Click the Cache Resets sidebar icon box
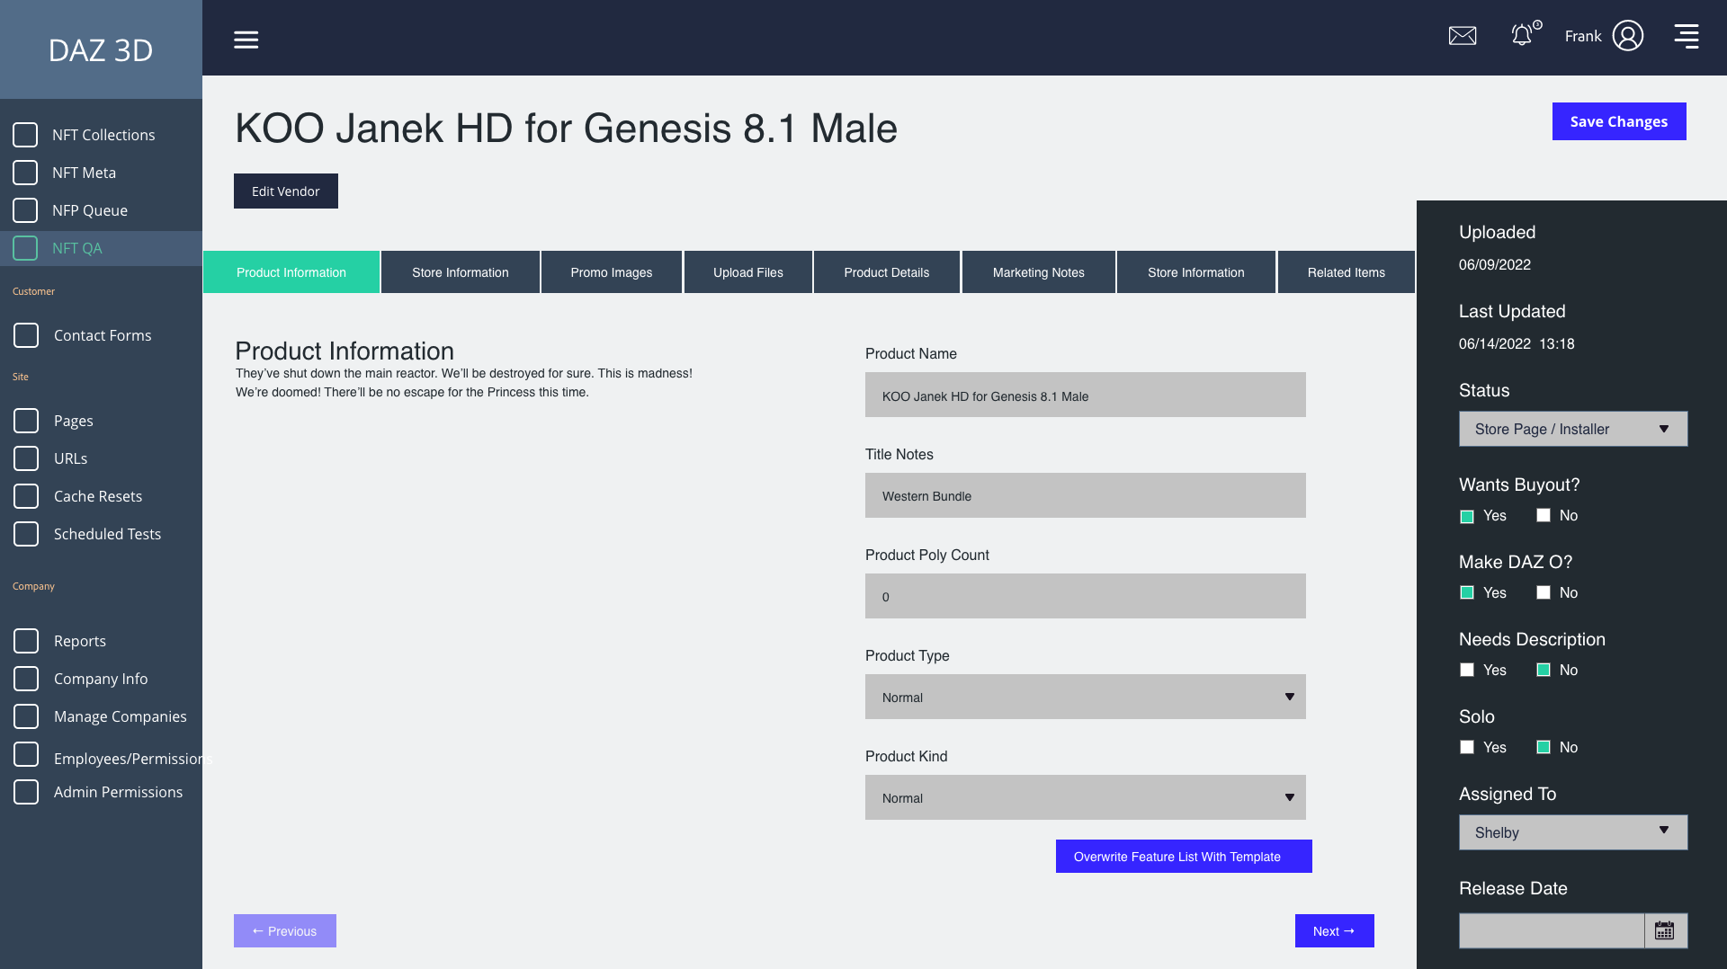 click(x=26, y=496)
